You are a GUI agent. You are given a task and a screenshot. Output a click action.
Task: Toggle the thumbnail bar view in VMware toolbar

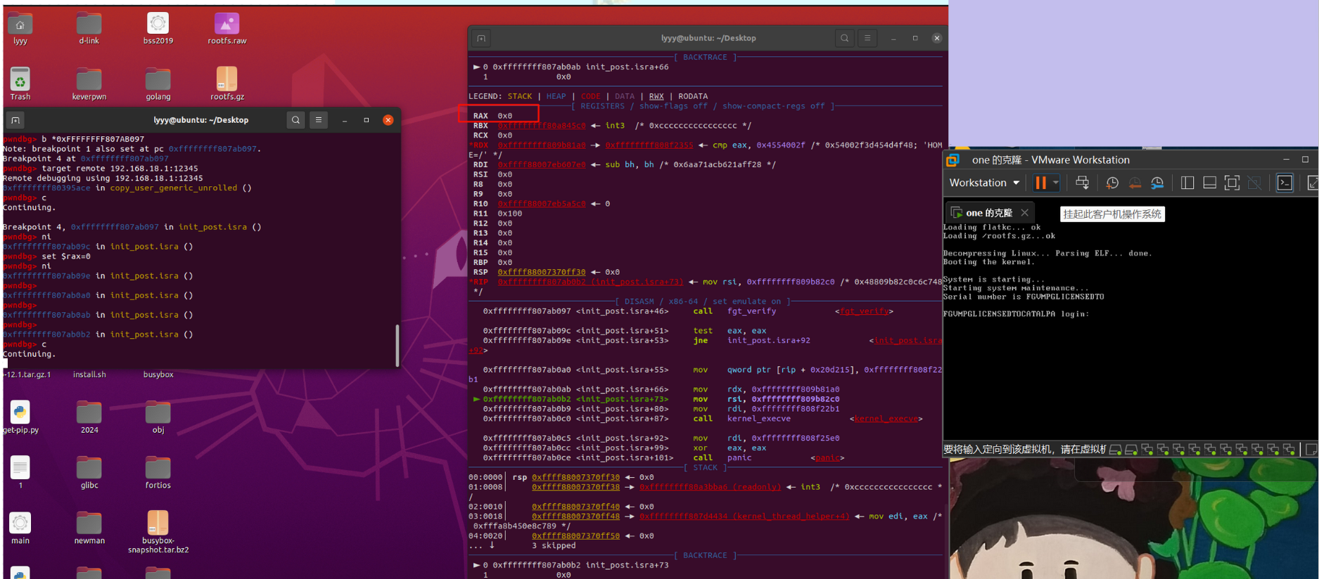[x=1210, y=183]
